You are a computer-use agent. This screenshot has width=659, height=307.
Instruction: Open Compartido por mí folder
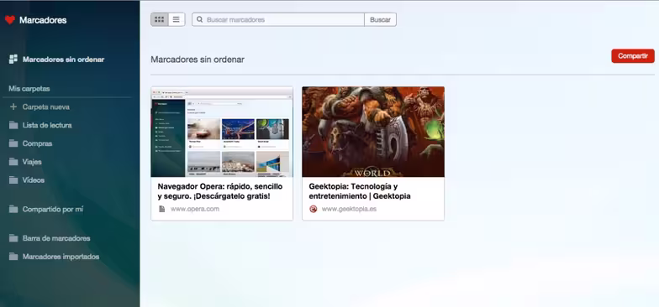click(53, 210)
